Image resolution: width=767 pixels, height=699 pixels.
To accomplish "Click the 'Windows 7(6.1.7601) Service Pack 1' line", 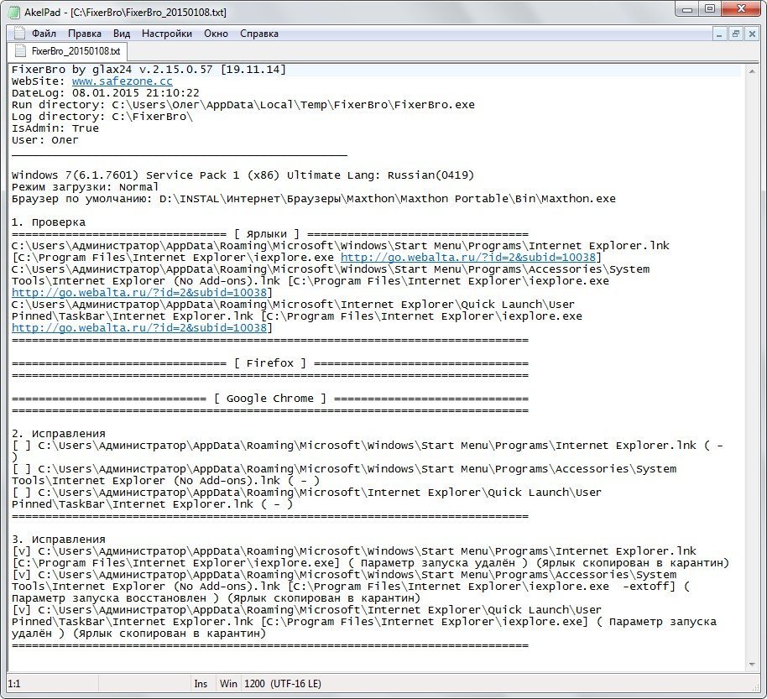I will point(243,175).
